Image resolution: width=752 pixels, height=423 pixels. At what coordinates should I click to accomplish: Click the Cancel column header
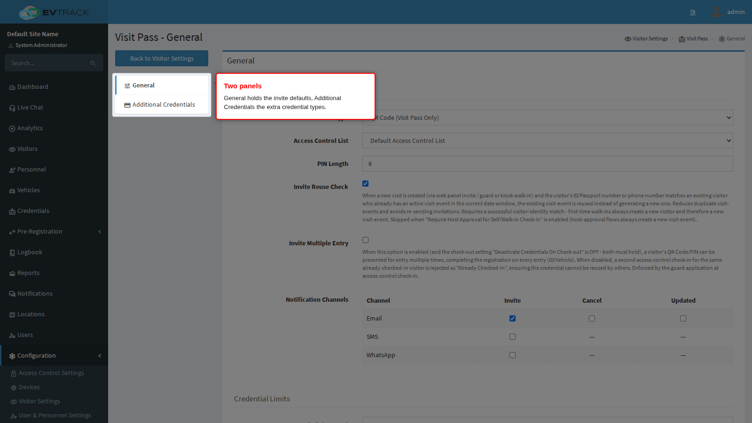tap(592, 300)
